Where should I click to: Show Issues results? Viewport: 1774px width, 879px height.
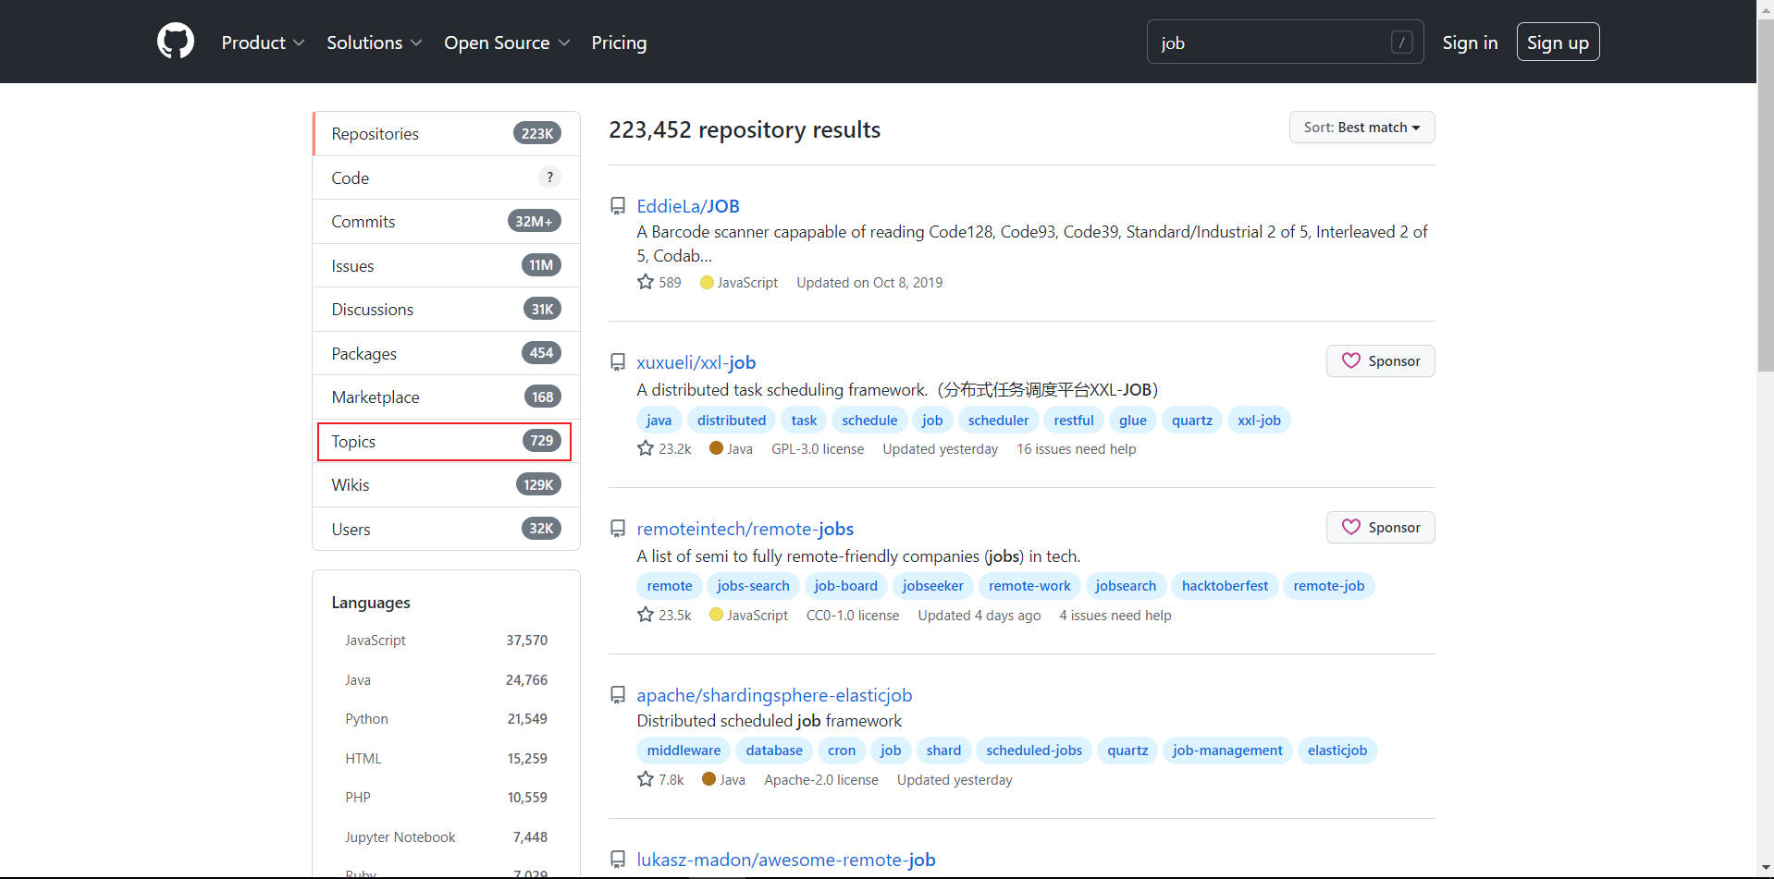[x=446, y=265]
